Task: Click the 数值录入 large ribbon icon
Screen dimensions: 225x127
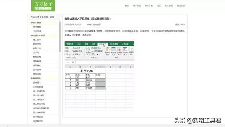Action: (88, 51)
